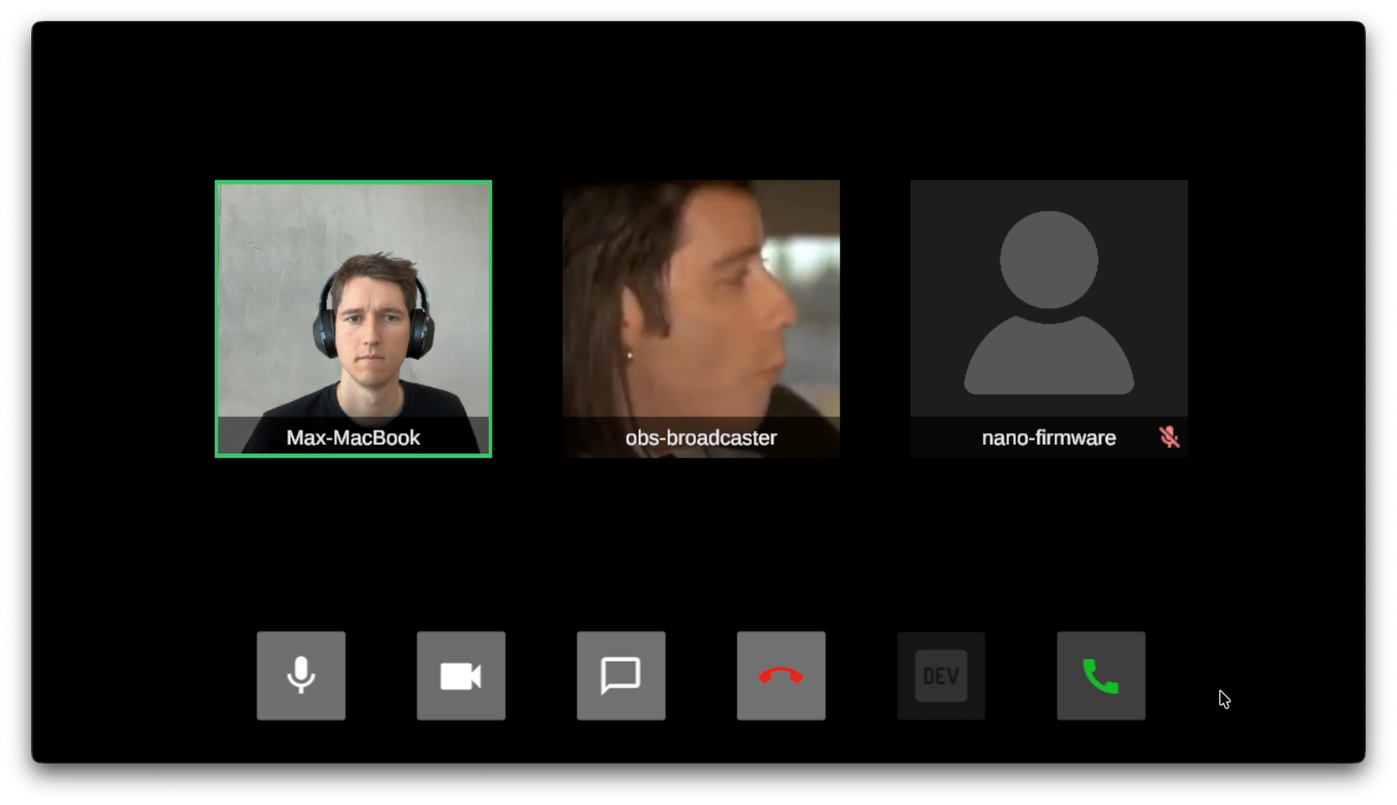Start a call with green phone button

click(x=1101, y=675)
